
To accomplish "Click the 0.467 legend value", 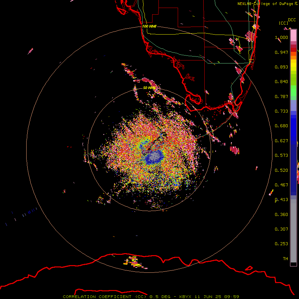I will [x=281, y=185].
